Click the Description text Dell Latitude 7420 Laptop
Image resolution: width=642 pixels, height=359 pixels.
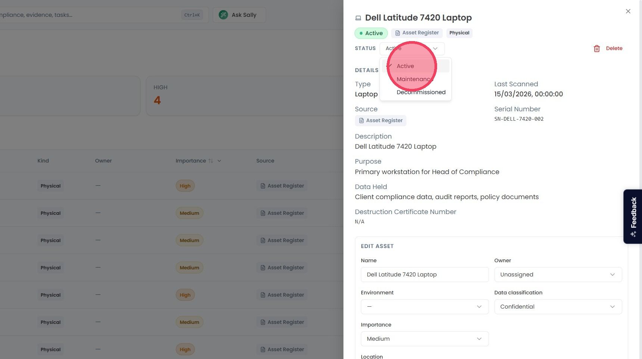click(396, 146)
